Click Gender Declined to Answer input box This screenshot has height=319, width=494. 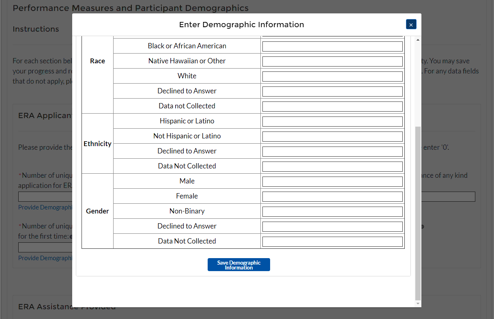(332, 226)
